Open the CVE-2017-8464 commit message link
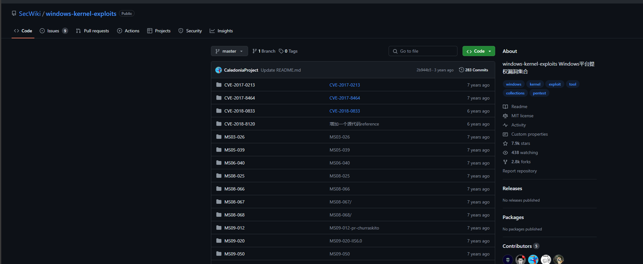This screenshot has height=264, width=643. point(345,98)
